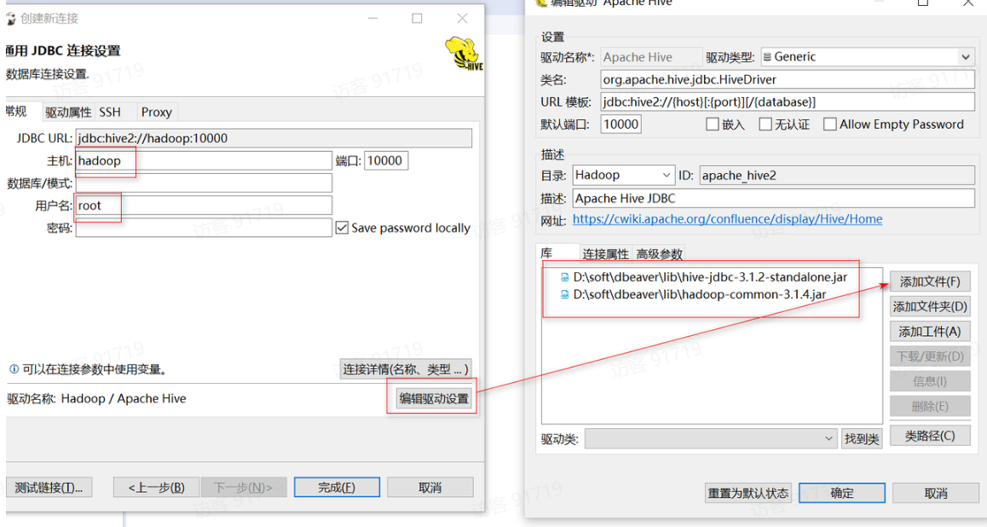Click the 添加文件(F) button

pyautogui.click(x=930, y=281)
